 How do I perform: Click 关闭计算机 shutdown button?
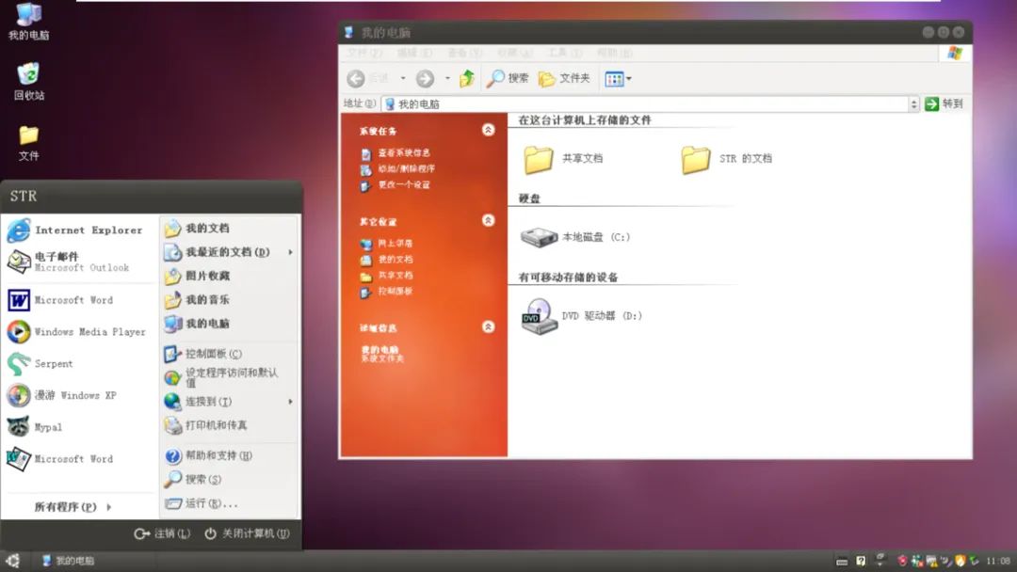point(247,533)
